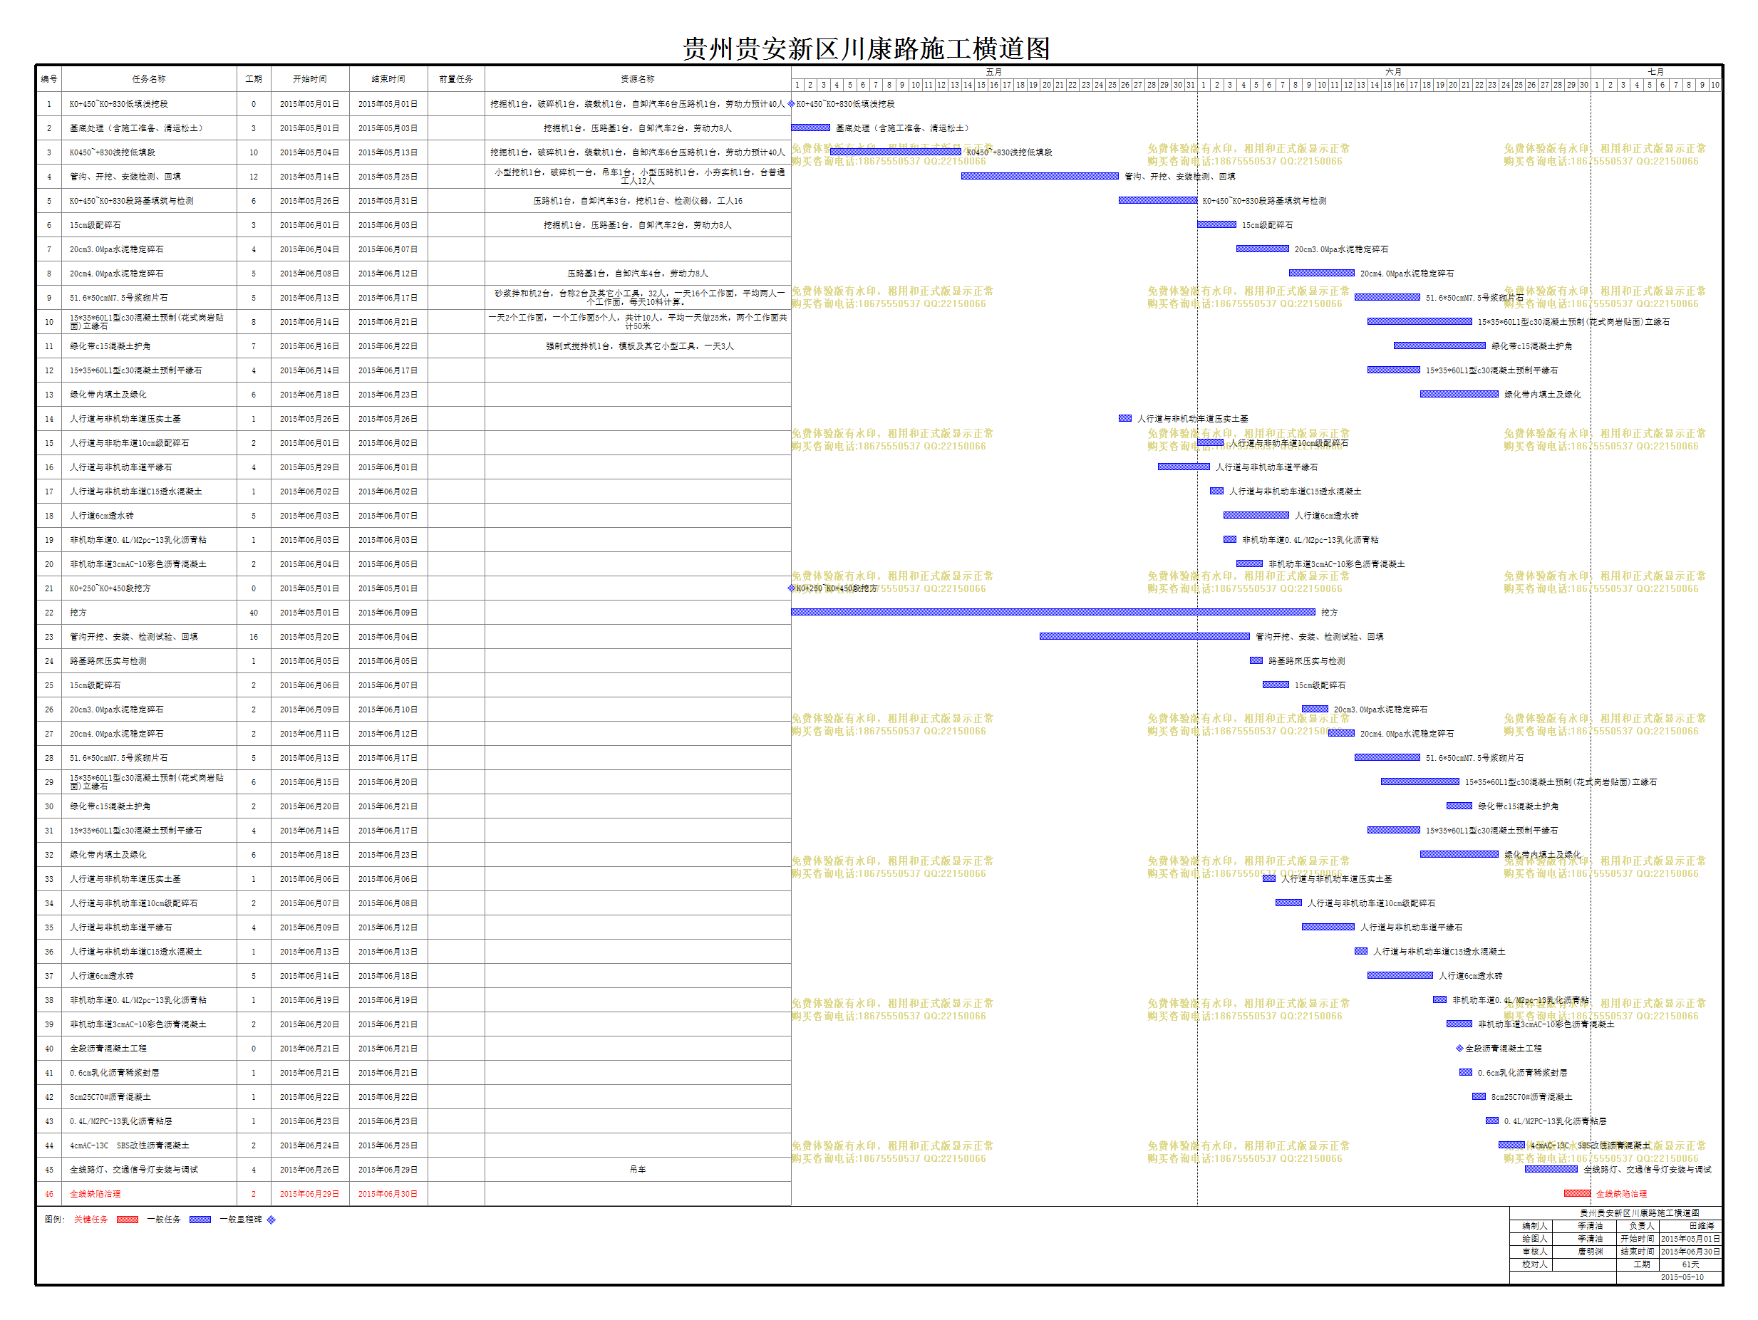Select the 全线路灯、交通信号灯安装与调试 Gantt bar
1758x1320 pixels.
tap(1551, 1170)
